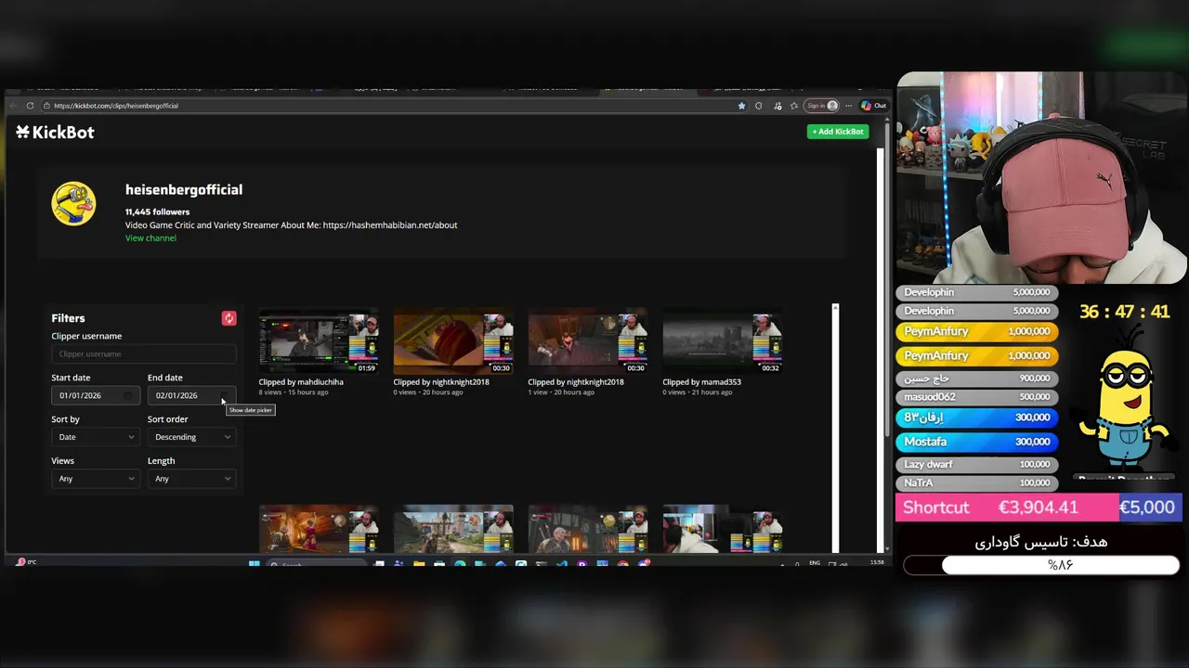Click the Mostafa donation entry
Image resolution: width=1189 pixels, height=668 pixels.
click(x=976, y=442)
